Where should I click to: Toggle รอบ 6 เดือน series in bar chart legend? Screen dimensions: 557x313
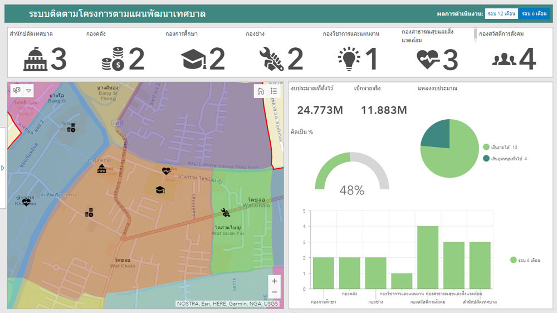513,260
